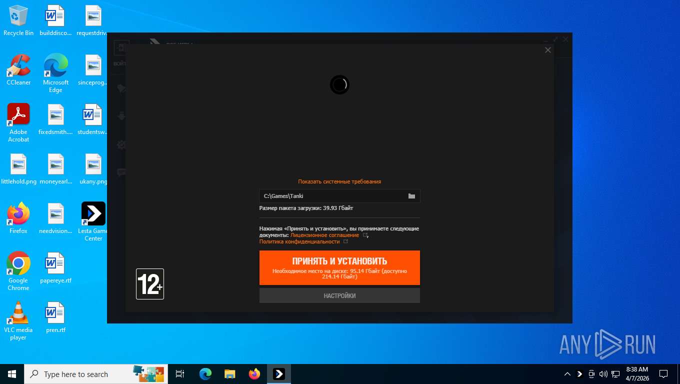The width and height of the screenshot is (680, 384).
Task: Click the C:\Games\Tanki install path field
Action: (x=339, y=196)
